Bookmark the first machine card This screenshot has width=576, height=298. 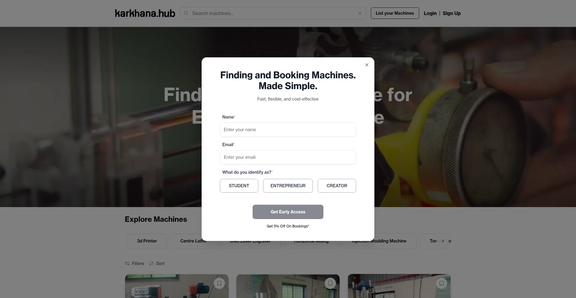[219, 283]
